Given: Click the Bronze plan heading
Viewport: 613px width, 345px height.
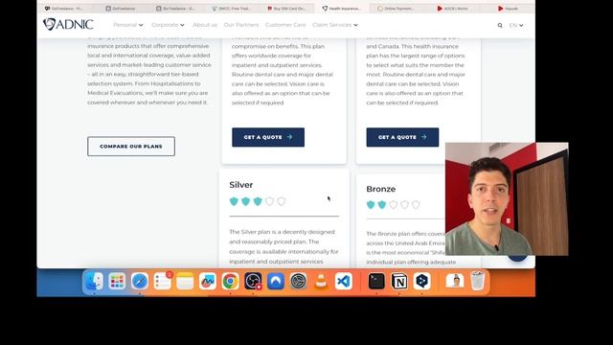Looking at the screenshot, I should coord(381,189).
